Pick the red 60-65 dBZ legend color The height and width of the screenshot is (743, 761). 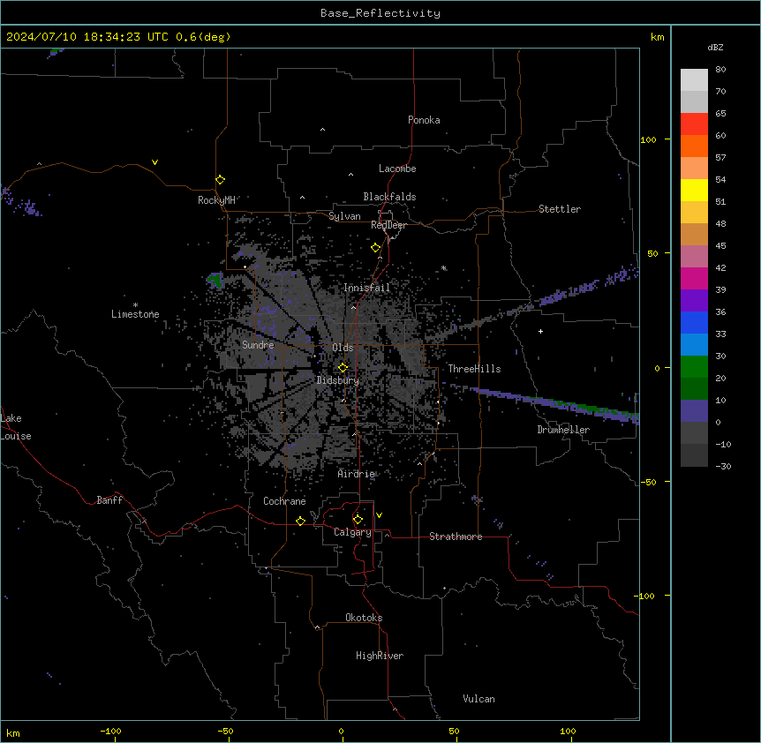pos(694,124)
